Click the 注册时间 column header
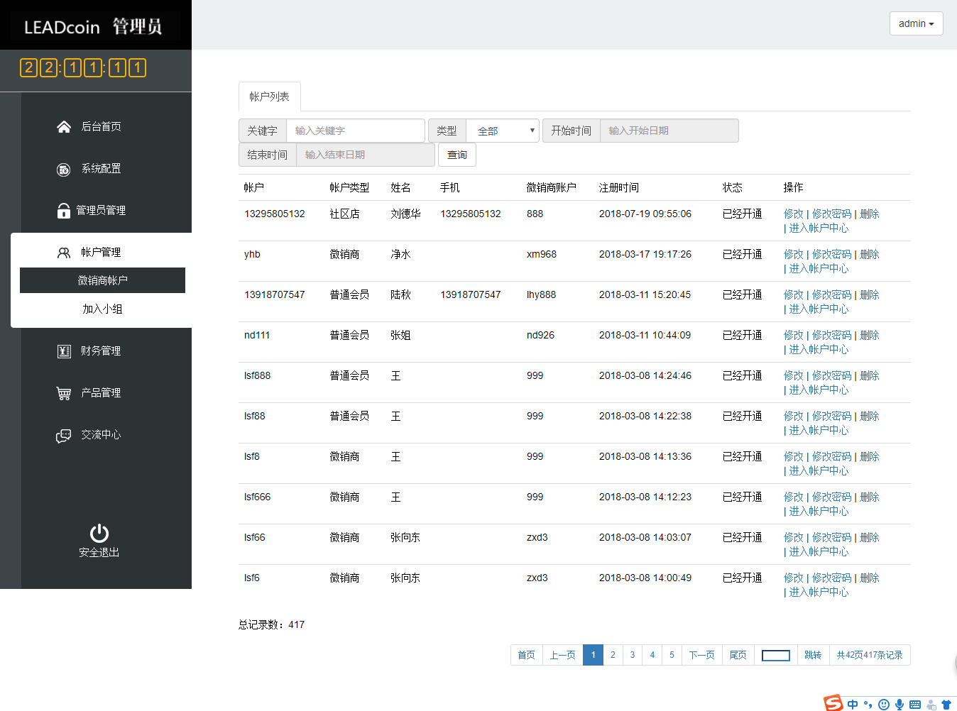Image resolution: width=957 pixels, height=711 pixels. click(x=619, y=187)
